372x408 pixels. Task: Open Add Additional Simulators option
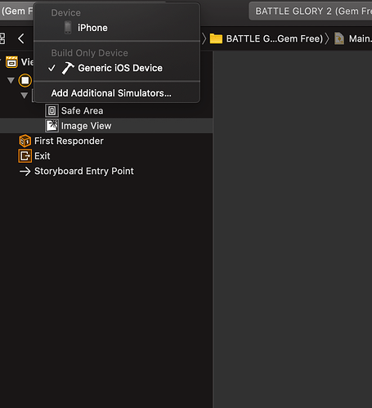(x=117, y=93)
